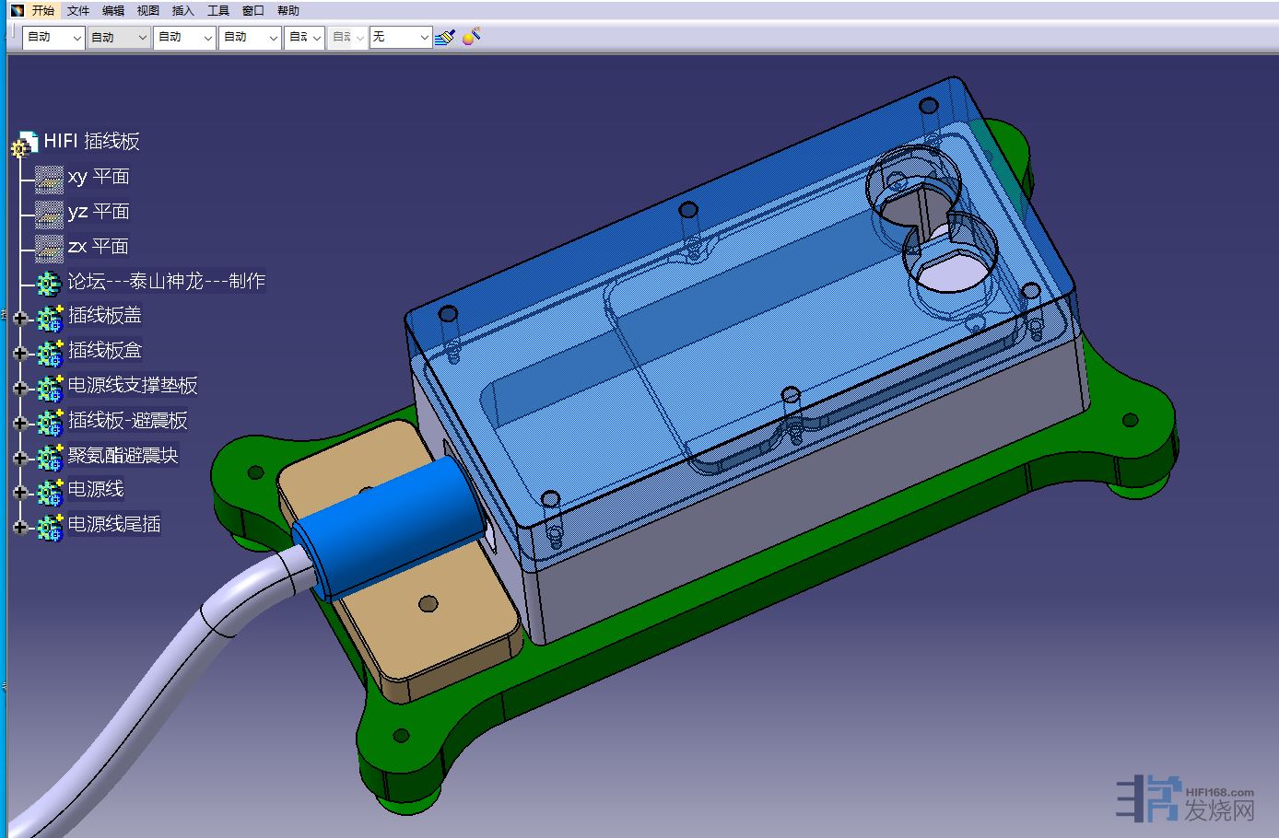This screenshot has height=838, width=1279.
Task: Open the 插入 menu
Action: 182,11
